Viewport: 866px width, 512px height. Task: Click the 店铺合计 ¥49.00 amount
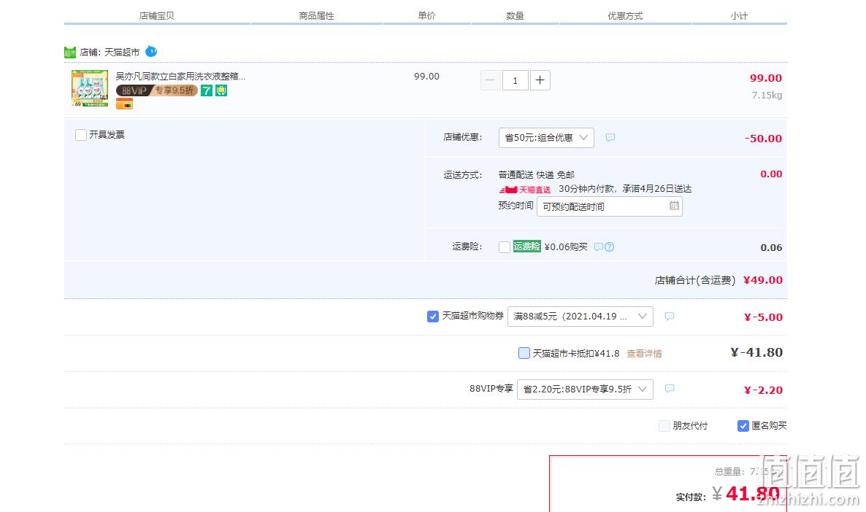click(763, 280)
